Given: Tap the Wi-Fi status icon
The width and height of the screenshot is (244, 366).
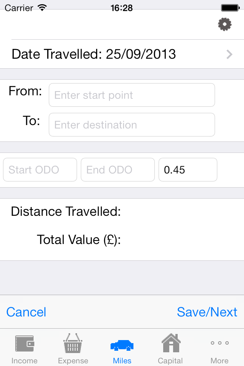Looking at the screenshot, I should click(42, 8).
